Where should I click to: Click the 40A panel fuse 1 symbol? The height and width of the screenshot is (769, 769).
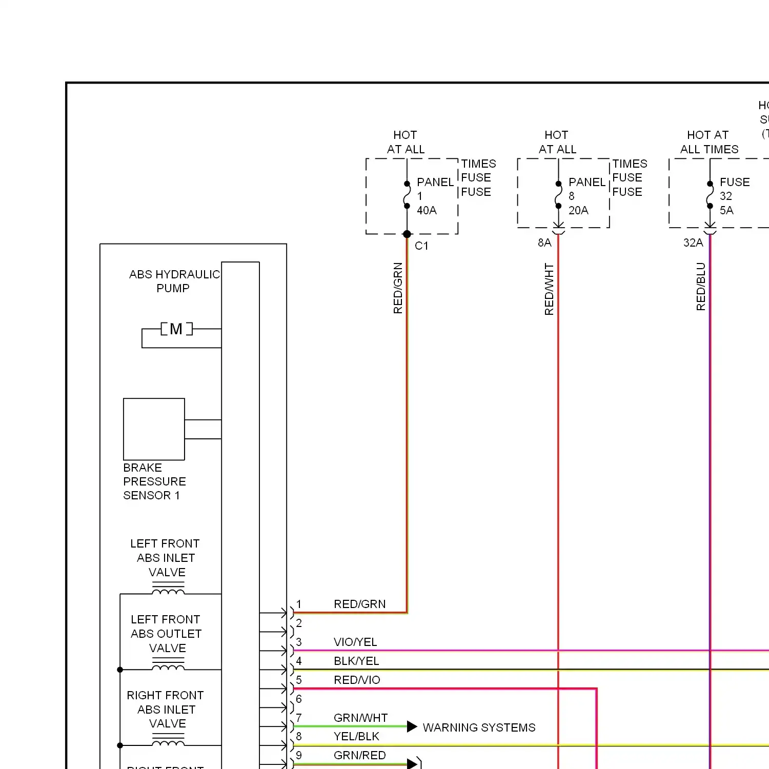407,195
